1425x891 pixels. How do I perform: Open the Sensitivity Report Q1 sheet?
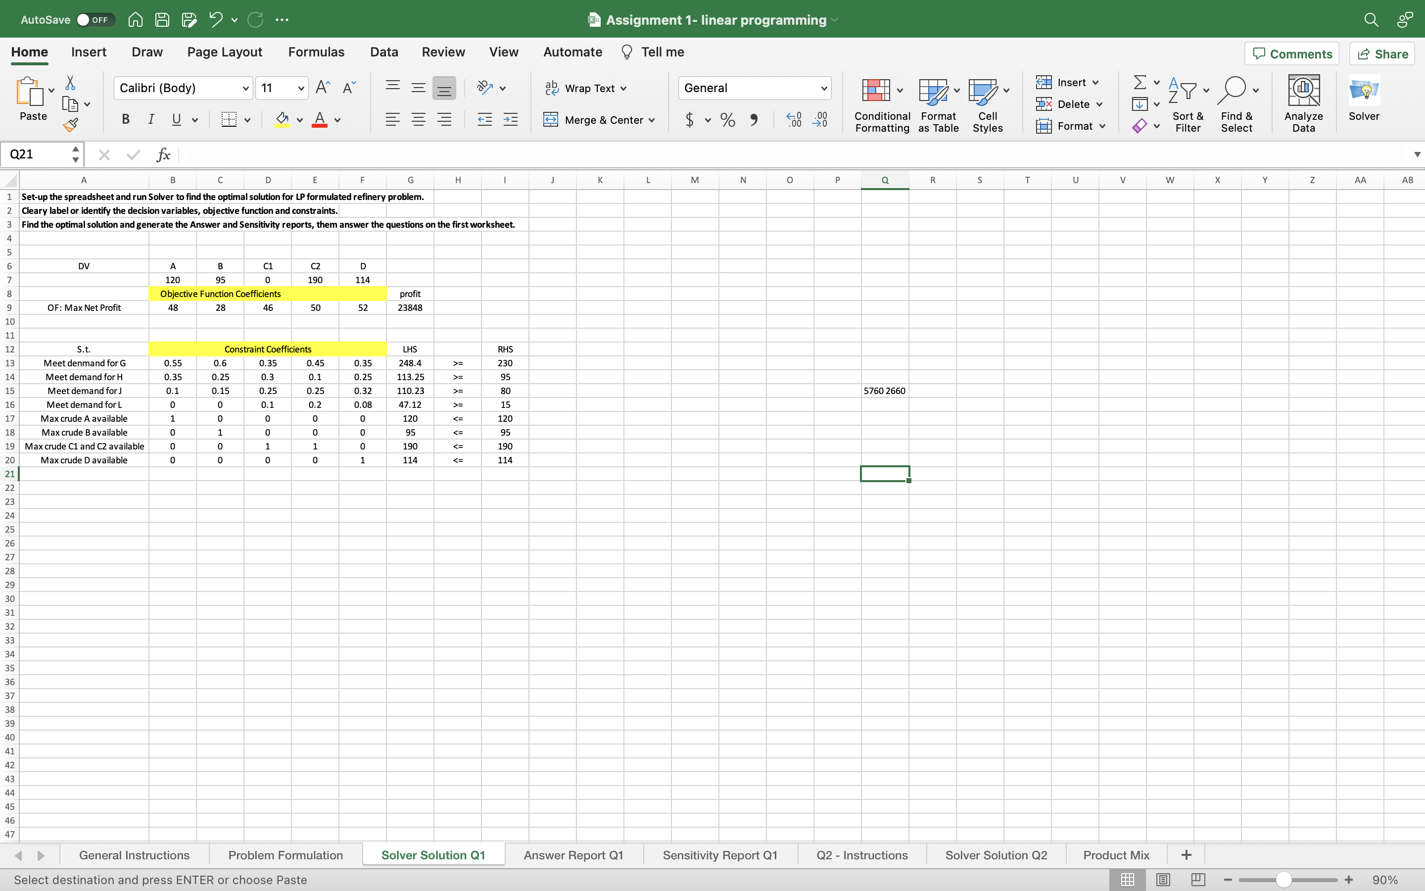(720, 854)
